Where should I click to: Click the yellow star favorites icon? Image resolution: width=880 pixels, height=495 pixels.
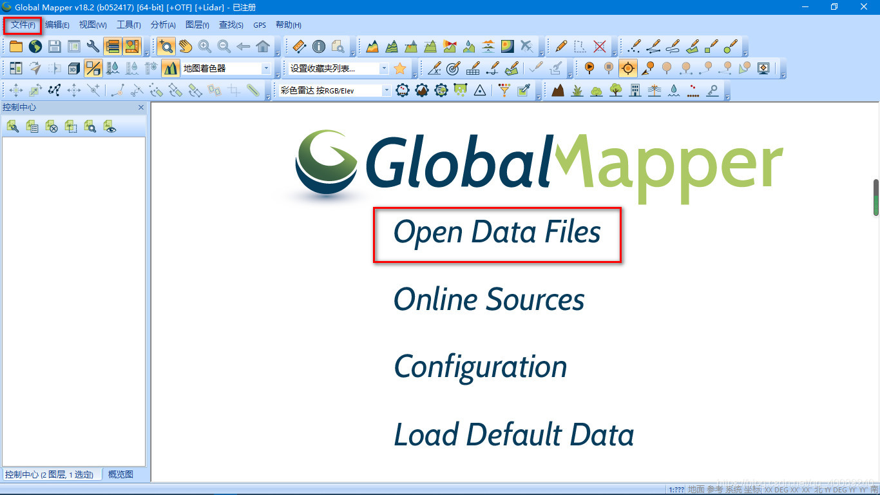pyautogui.click(x=400, y=68)
